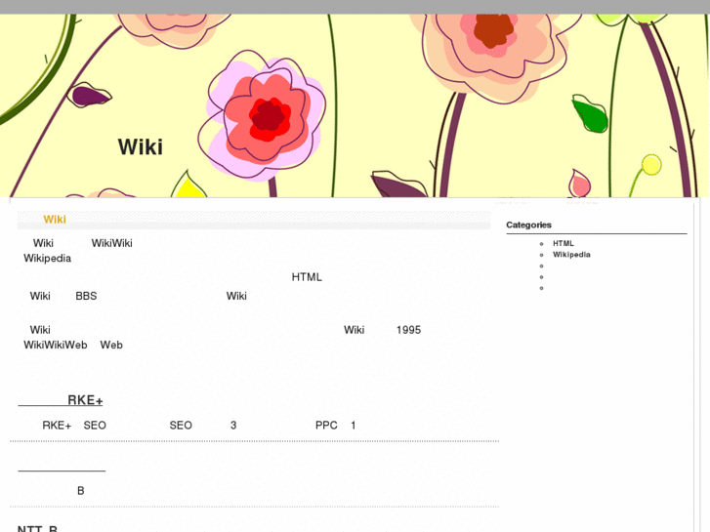Open the HTML category link
710x532 pixels.
pos(564,243)
